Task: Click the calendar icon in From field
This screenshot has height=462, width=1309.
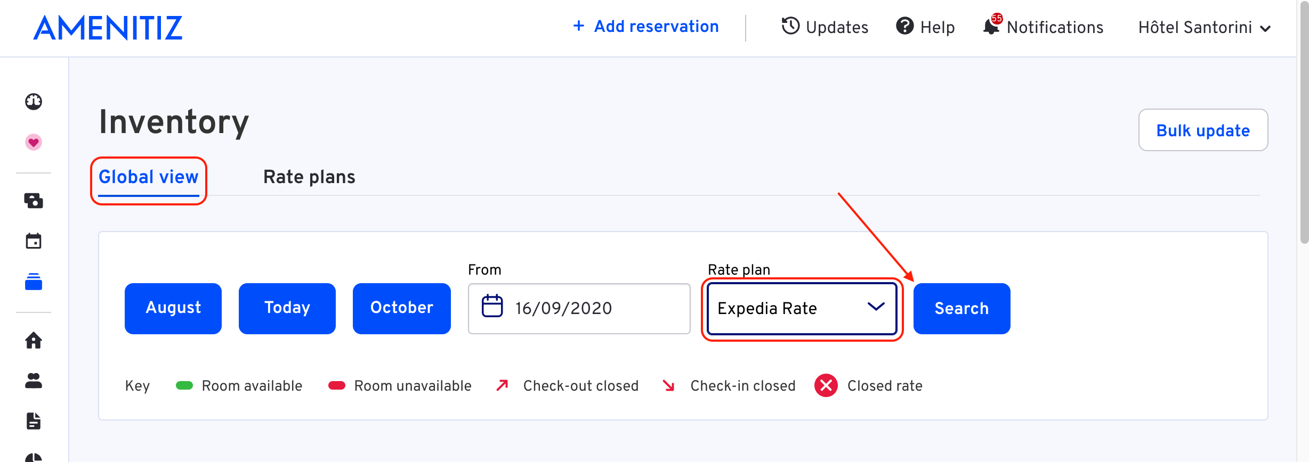Action: 492,306
